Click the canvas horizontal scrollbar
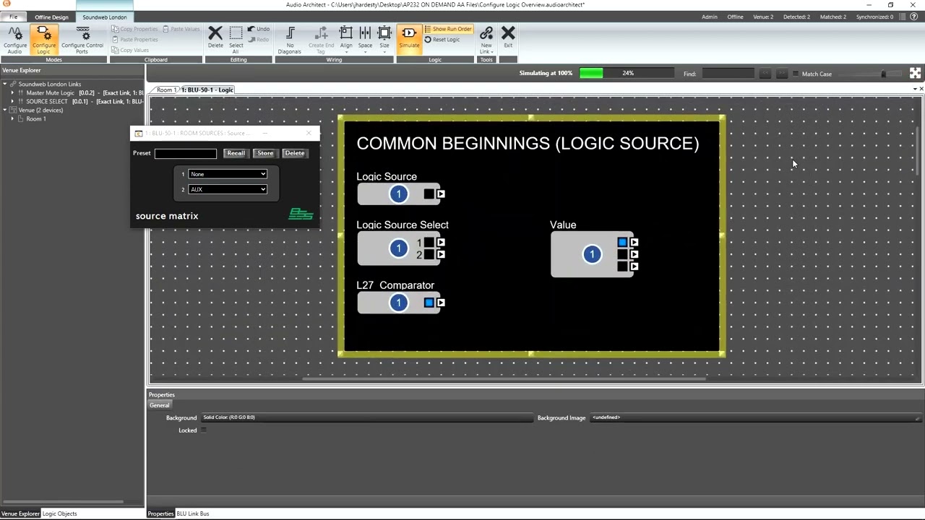 504,378
